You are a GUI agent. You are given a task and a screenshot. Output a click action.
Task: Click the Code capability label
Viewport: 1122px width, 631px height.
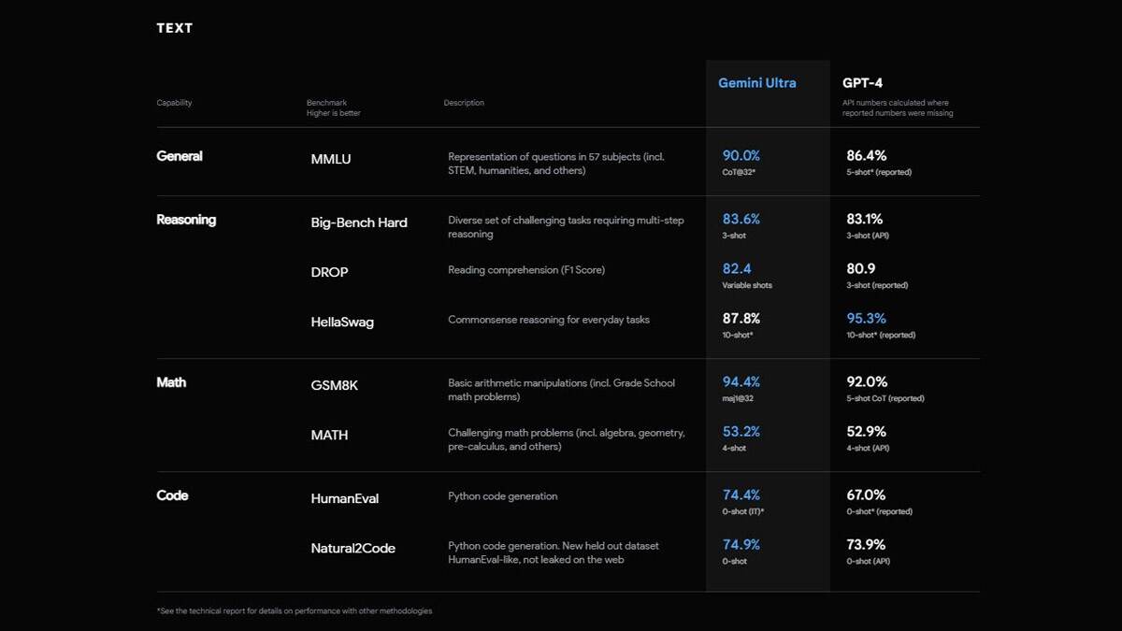[172, 495]
